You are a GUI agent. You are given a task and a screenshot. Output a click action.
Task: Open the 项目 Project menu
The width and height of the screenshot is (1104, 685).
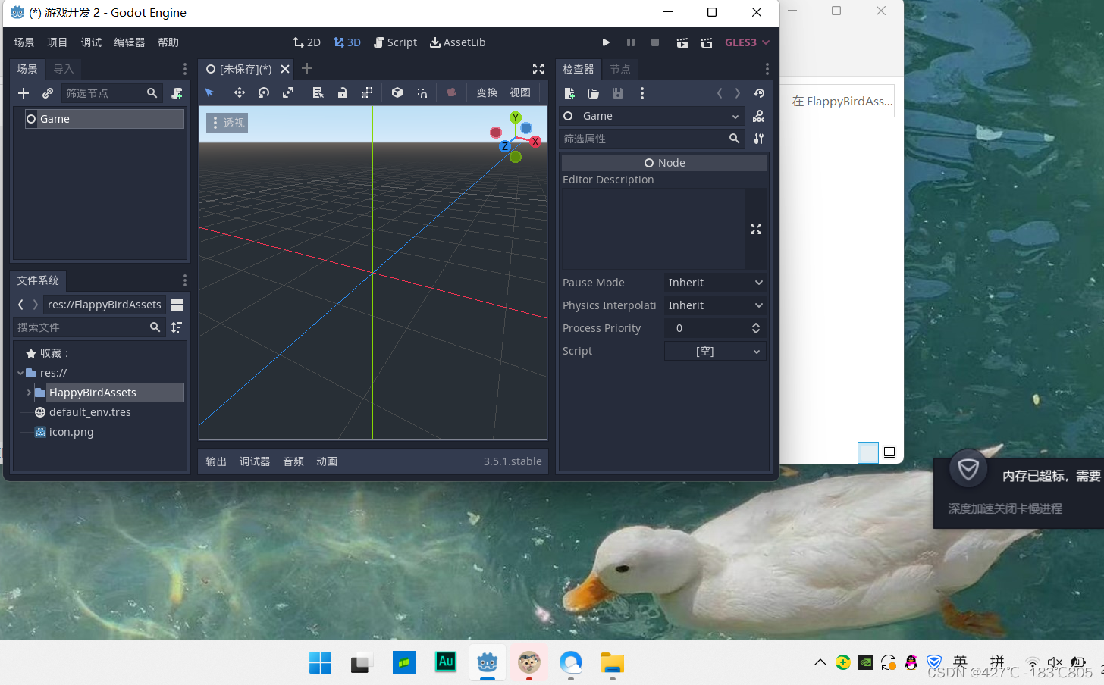pos(58,42)
